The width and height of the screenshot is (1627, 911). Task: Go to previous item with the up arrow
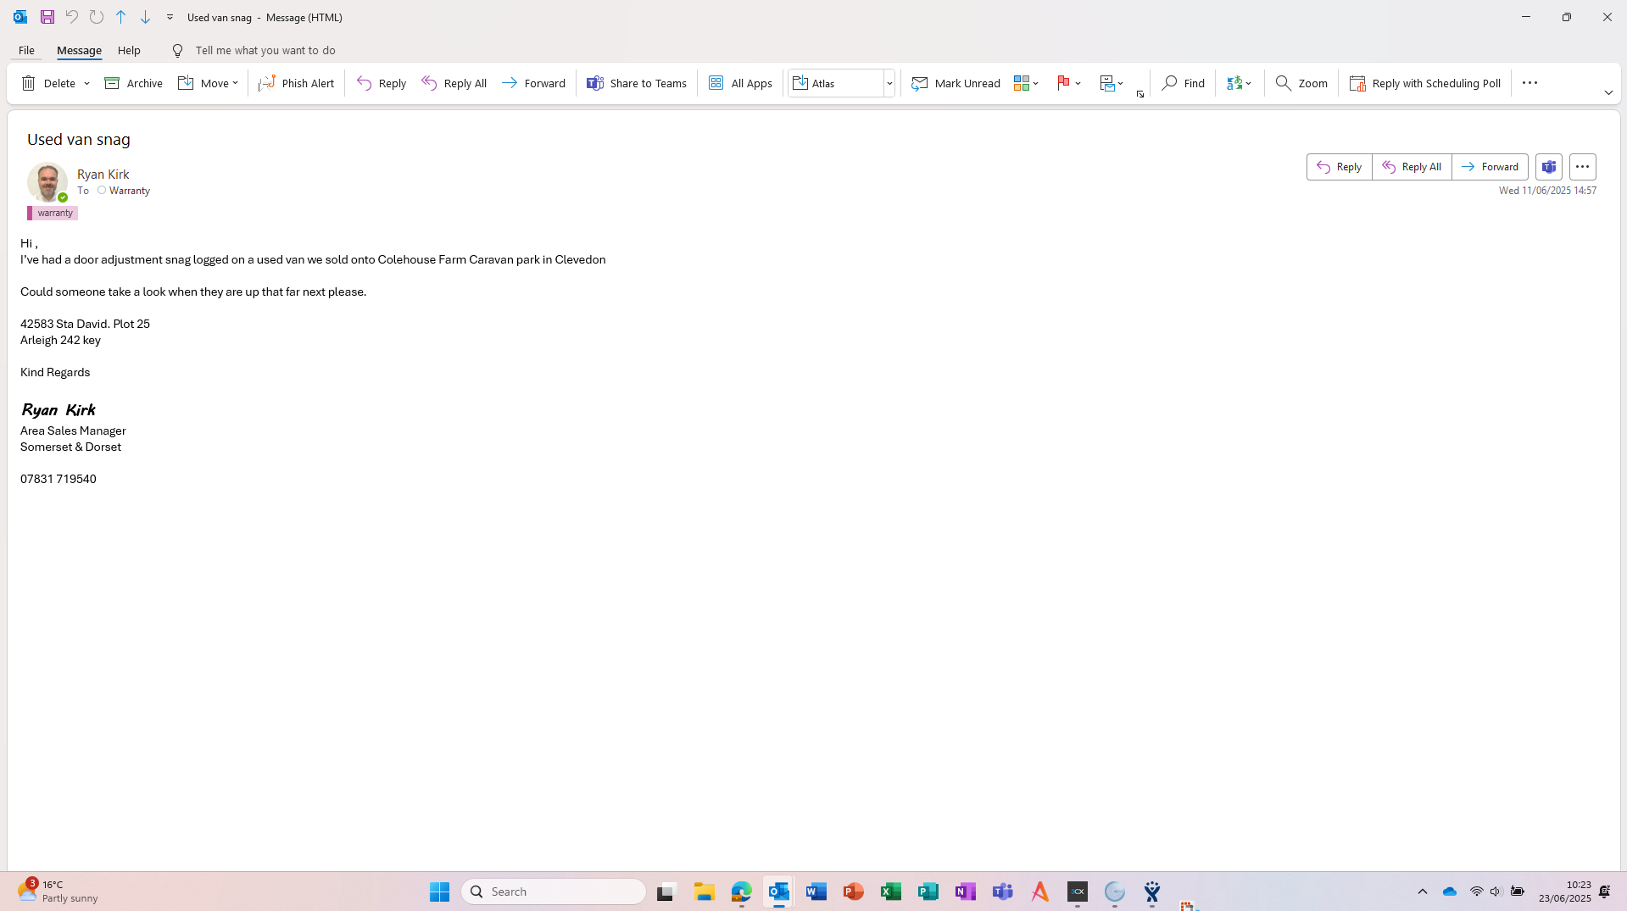point(121,17)
